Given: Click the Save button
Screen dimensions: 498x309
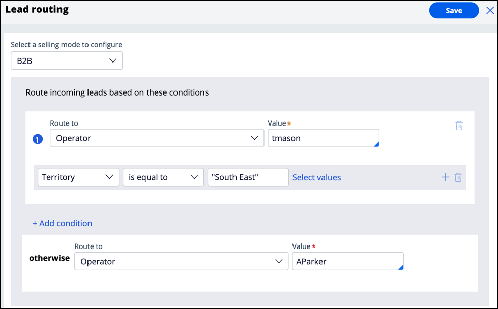Looking at the screenshot, I should click(454, 10).
